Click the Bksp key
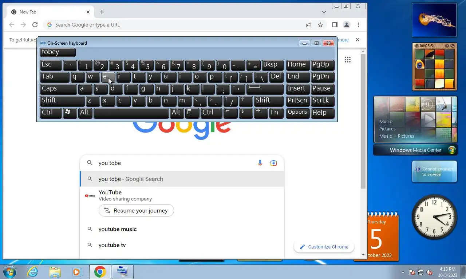This screenshot has height=279, width=466. pyautogui.click(x=272, y=65)
